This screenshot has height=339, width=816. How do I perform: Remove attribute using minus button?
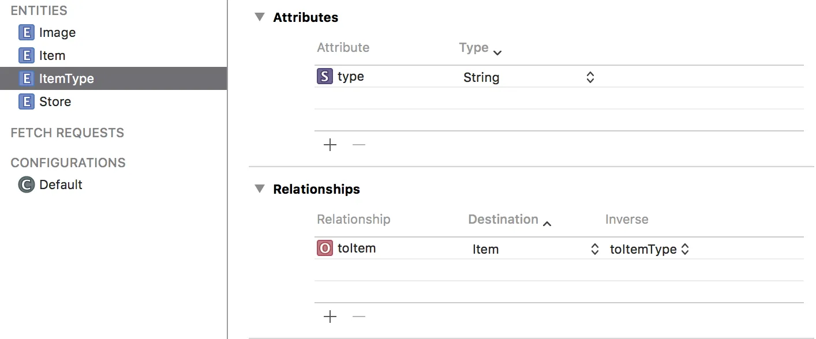pos(359,145)
